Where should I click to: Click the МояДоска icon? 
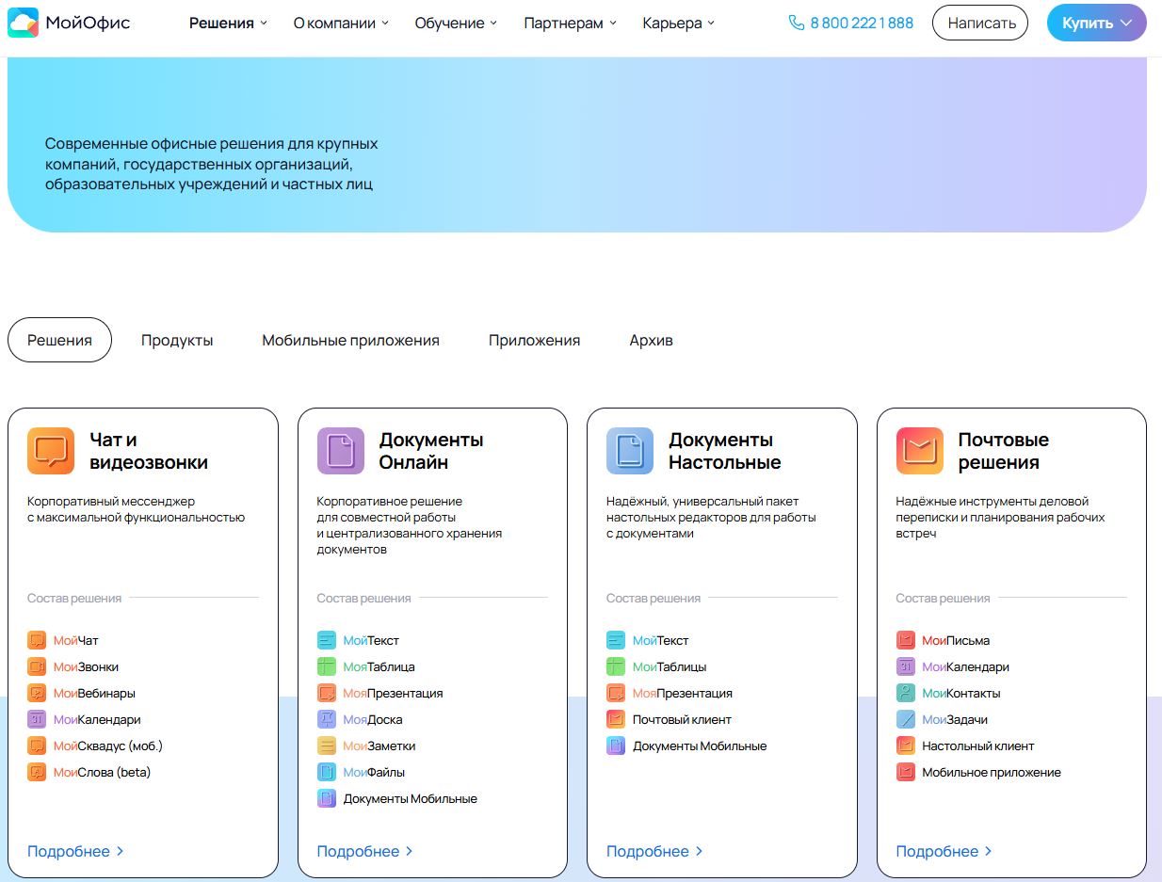(327, 719)
